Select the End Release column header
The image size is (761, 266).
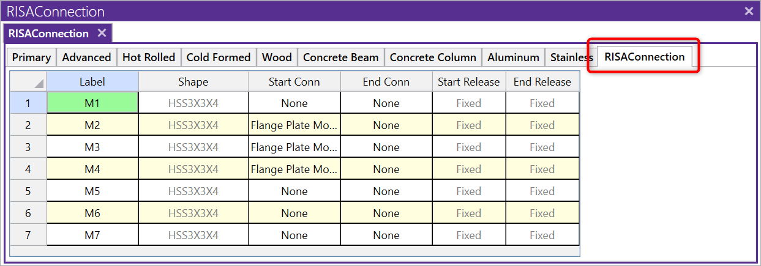click(542, 82)
